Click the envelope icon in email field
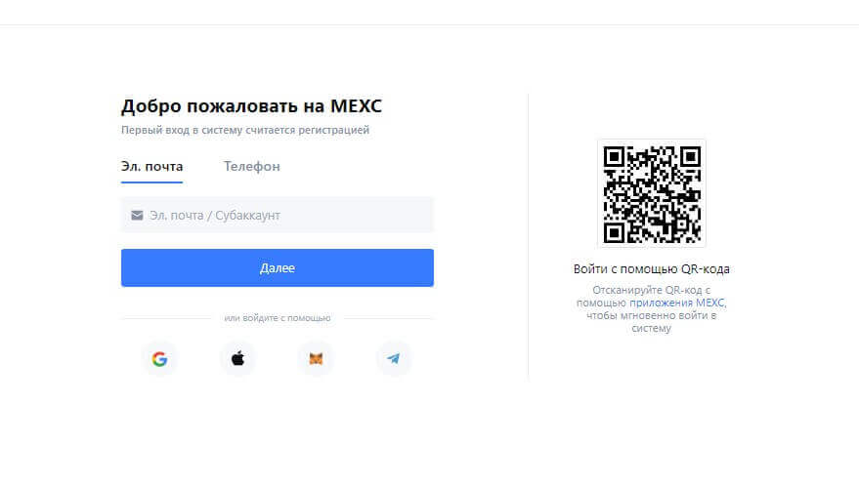The image size is (859, 486). (137, 215)
